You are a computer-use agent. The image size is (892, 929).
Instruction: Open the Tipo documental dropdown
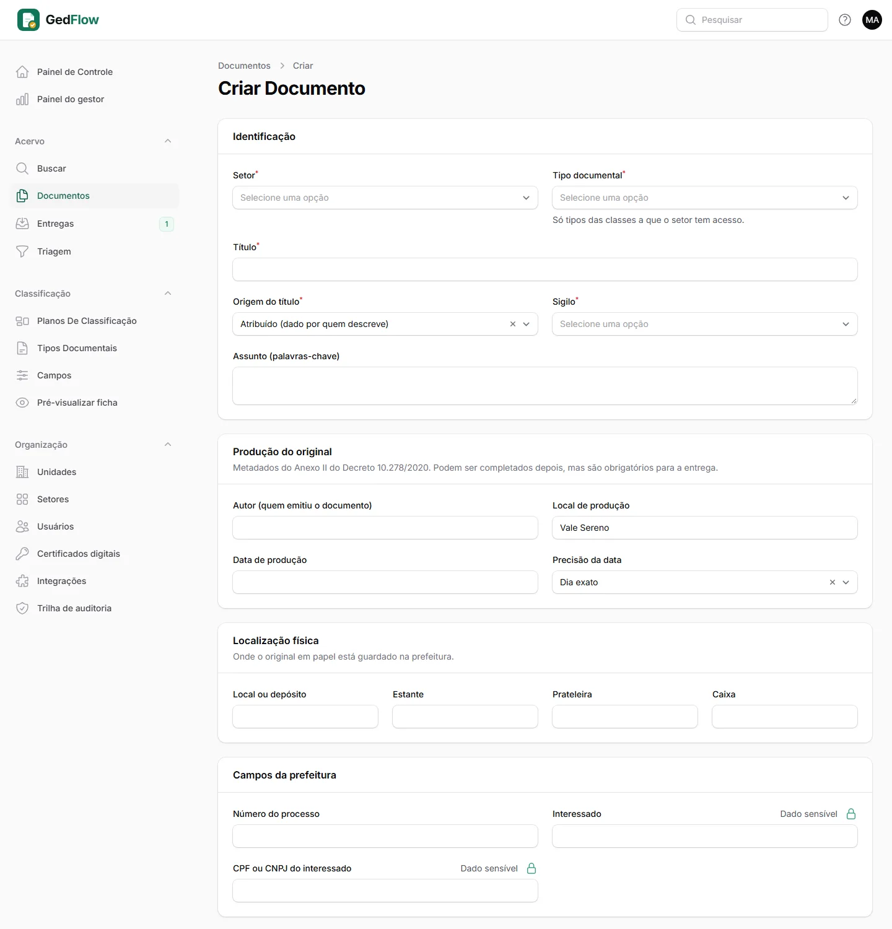click(x=705, y=198)
